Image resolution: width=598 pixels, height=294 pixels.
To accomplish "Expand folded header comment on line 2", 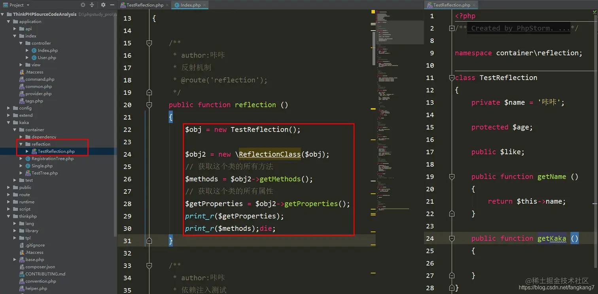I will coord(452,28).
